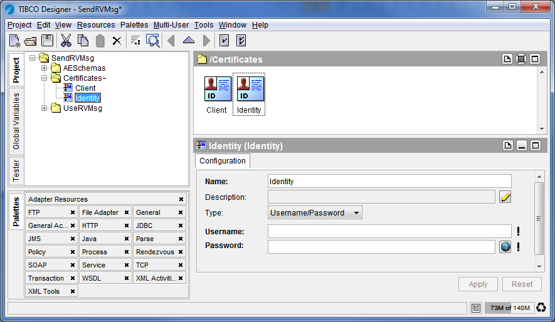Collapse the SendRVMsg root tree node
Screen dimensions: 555x322
tap(33, 58)
